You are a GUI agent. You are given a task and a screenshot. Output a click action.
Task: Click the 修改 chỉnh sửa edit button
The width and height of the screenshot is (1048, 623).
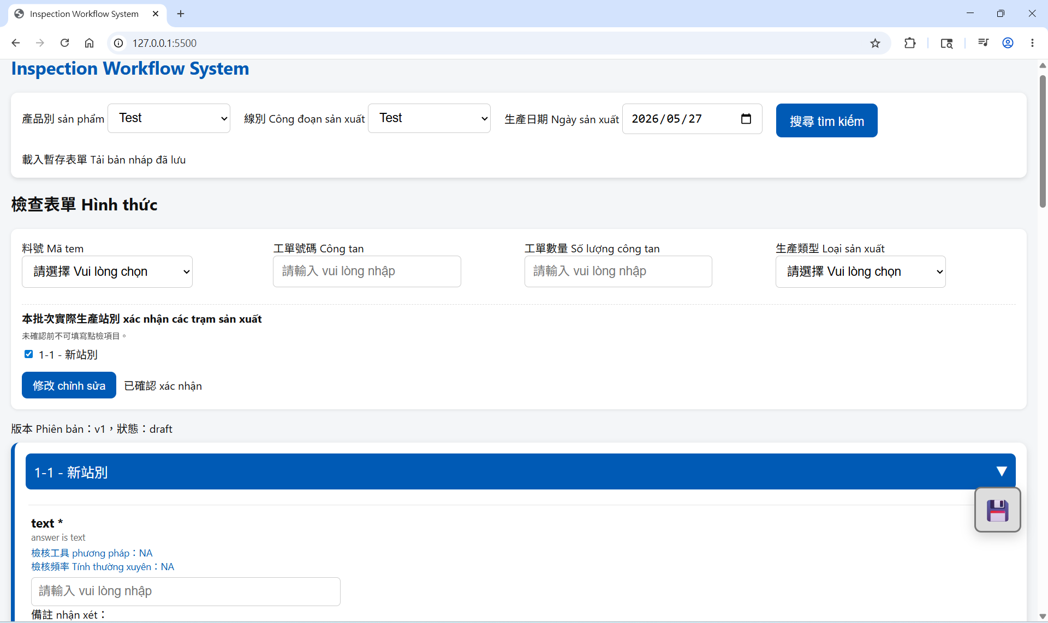[69, 385]
